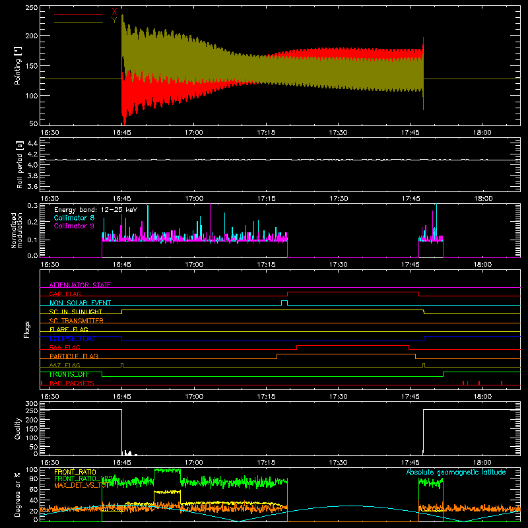The width and height of the screenshot is (528, 528).
Task: Click 17:15 tick under Roll period plot
Action: pyautogui.click(x=267, y=199)
